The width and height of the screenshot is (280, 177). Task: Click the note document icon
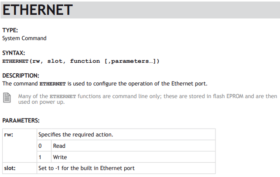[7, 98]
